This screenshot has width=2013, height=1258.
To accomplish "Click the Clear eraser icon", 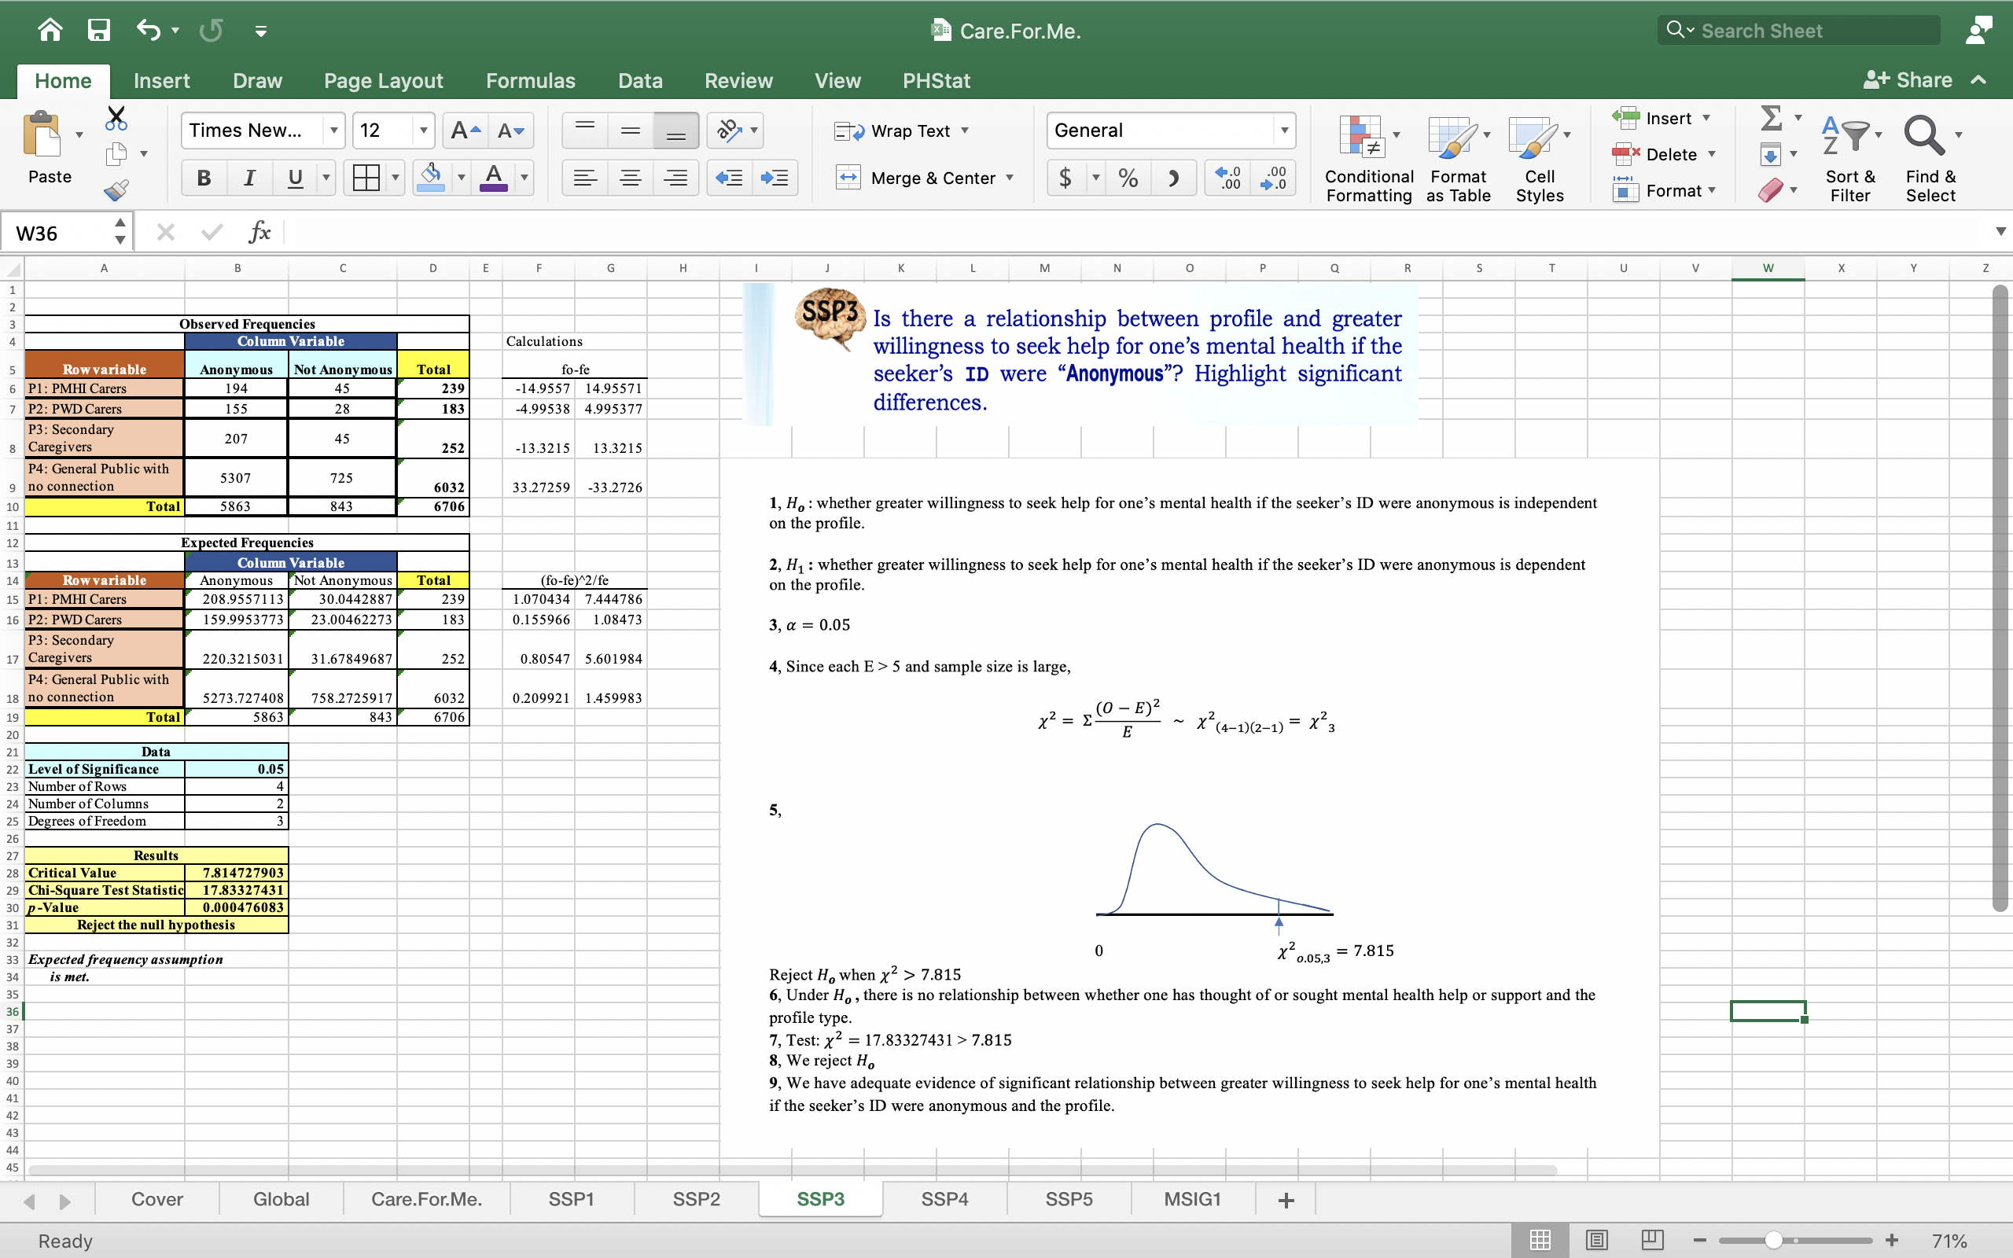I will point(1770,190).
